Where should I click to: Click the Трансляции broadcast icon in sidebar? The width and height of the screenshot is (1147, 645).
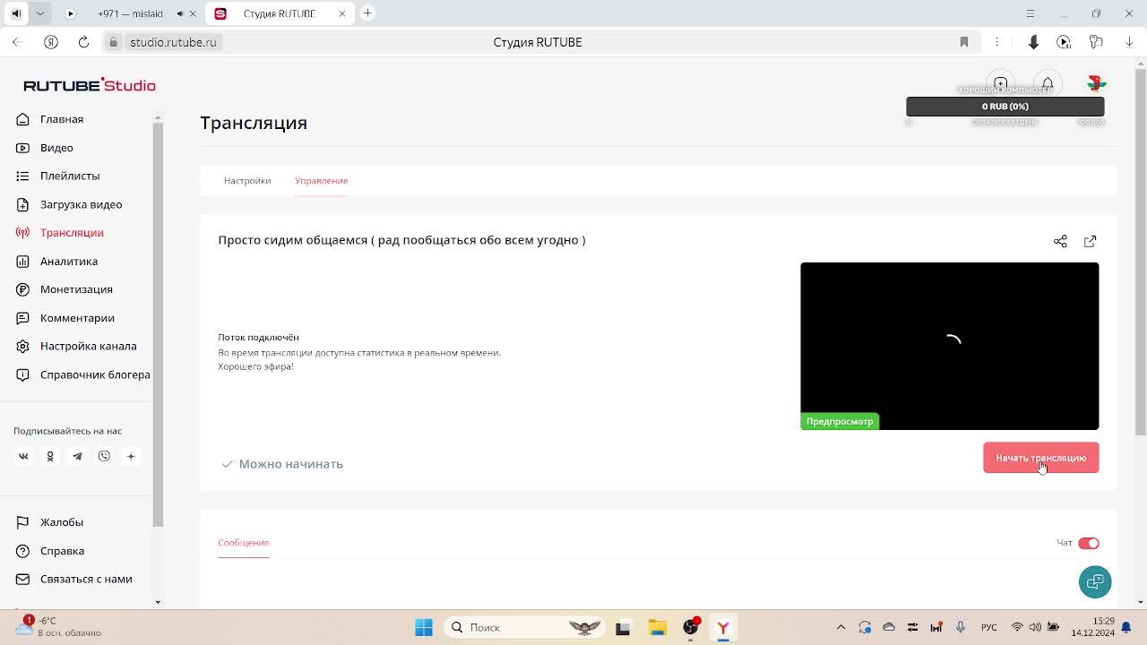(23, 233)
